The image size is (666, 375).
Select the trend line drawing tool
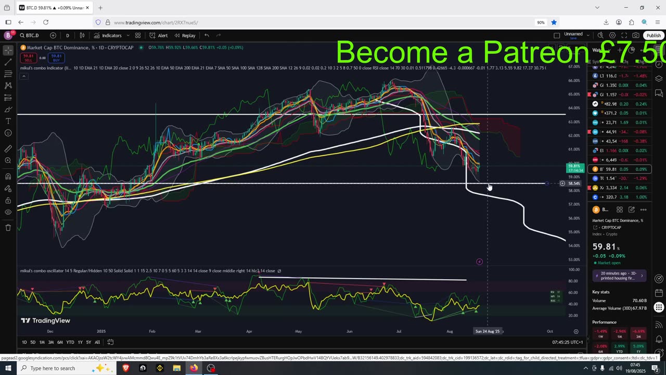(8, 62)
